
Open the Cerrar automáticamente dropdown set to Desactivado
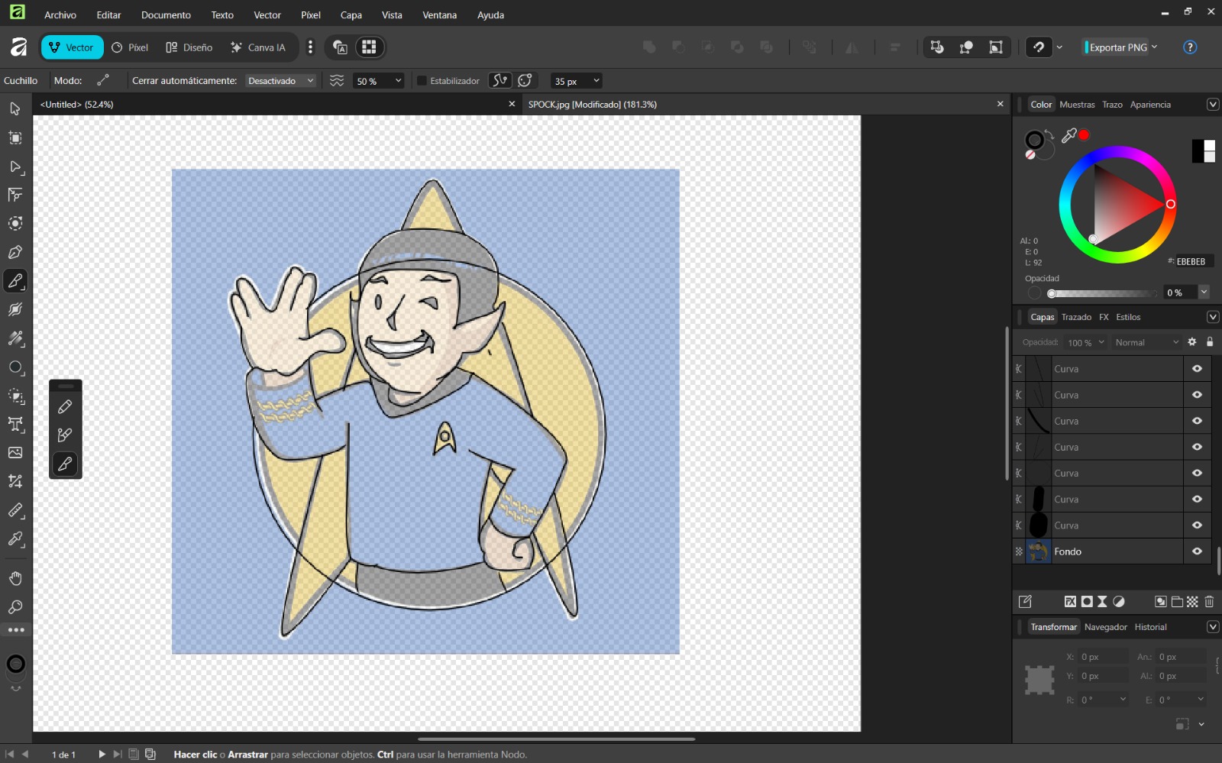pyautogui.click(x=280, y=80)
